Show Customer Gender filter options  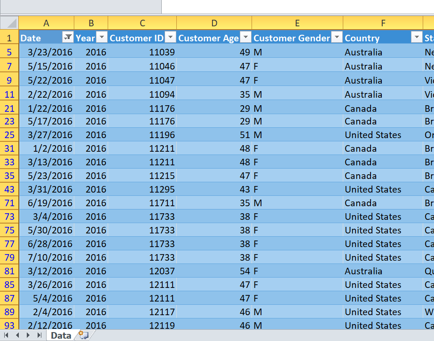click(336, 38)
